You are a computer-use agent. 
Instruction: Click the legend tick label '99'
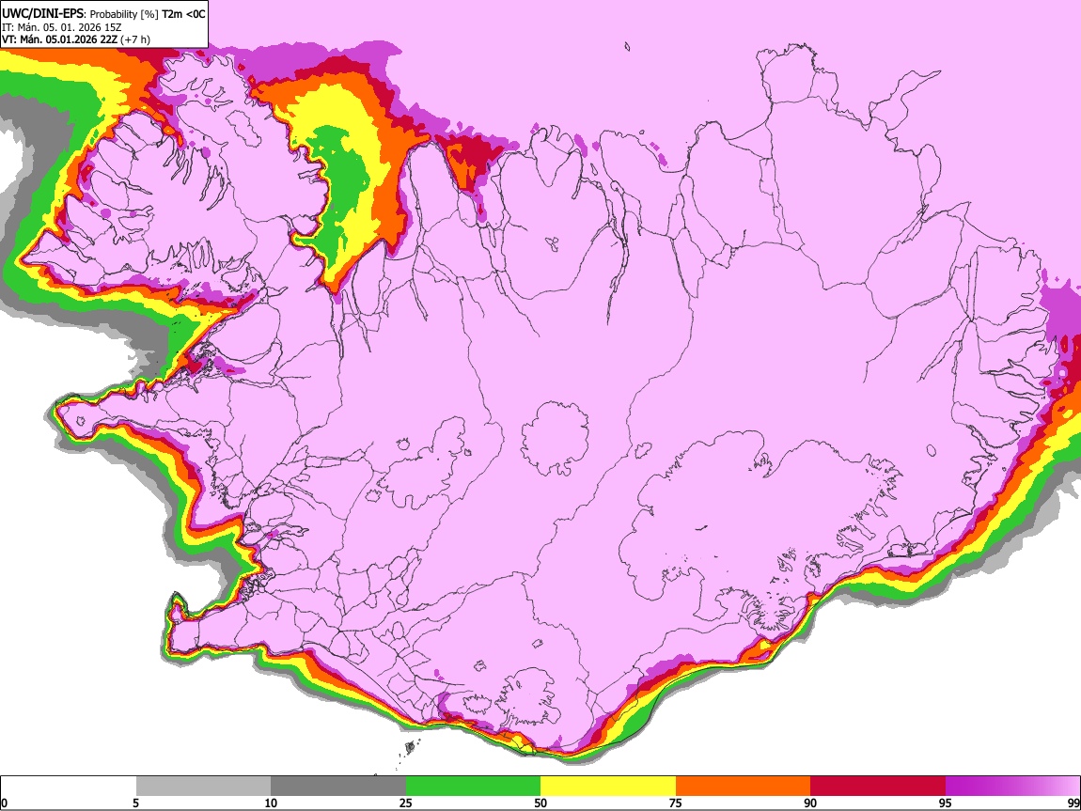(x=1073, y=803)
